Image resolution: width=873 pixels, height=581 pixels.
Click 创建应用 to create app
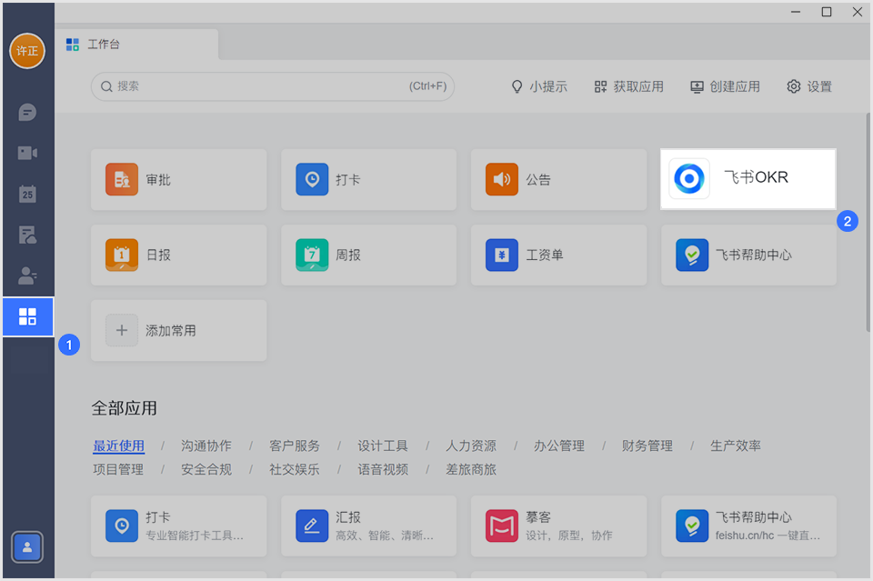pos(725,86)
